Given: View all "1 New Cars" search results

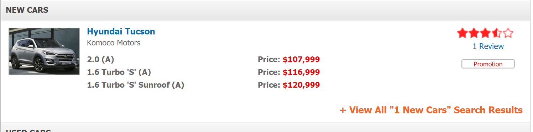Looking at the screenshot, I should click(x=431, y=110).
